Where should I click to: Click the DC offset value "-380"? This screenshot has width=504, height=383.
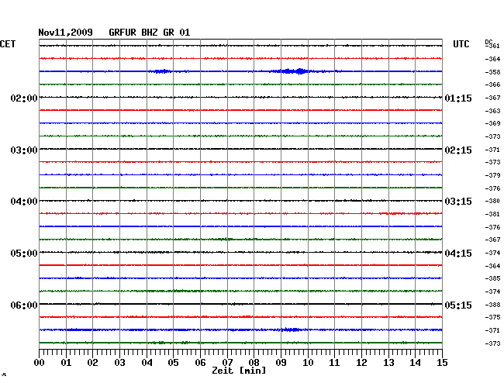pos(492,201)
